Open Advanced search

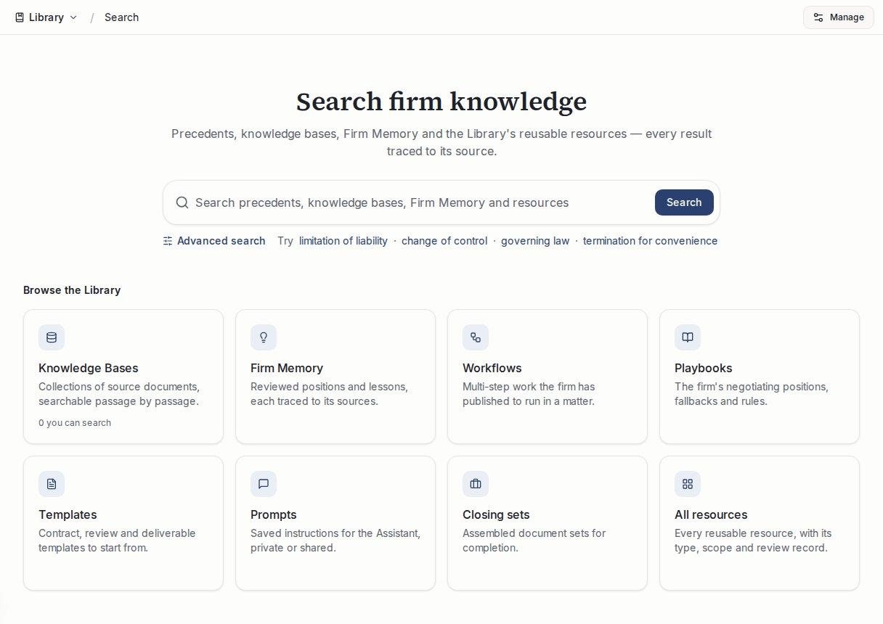click(x=214, y=241)
